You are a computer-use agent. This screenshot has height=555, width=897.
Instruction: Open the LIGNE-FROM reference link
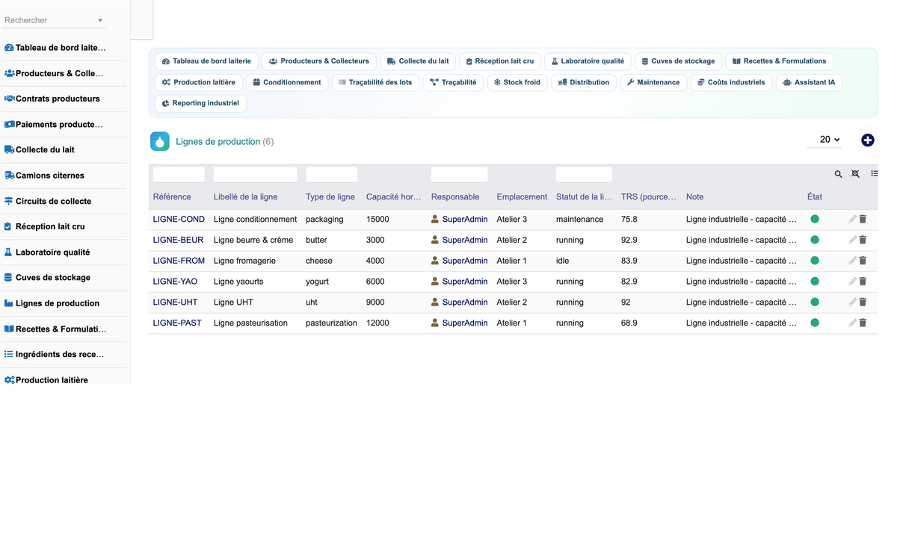[x=179, y=261]
